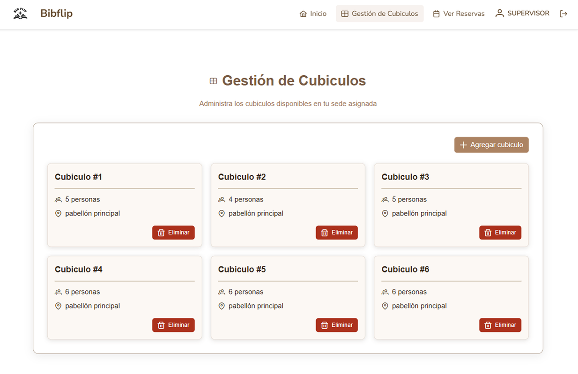Open the SUPERVISOR user menu
The height and width of the screenshot is (374, 578).
522,14
